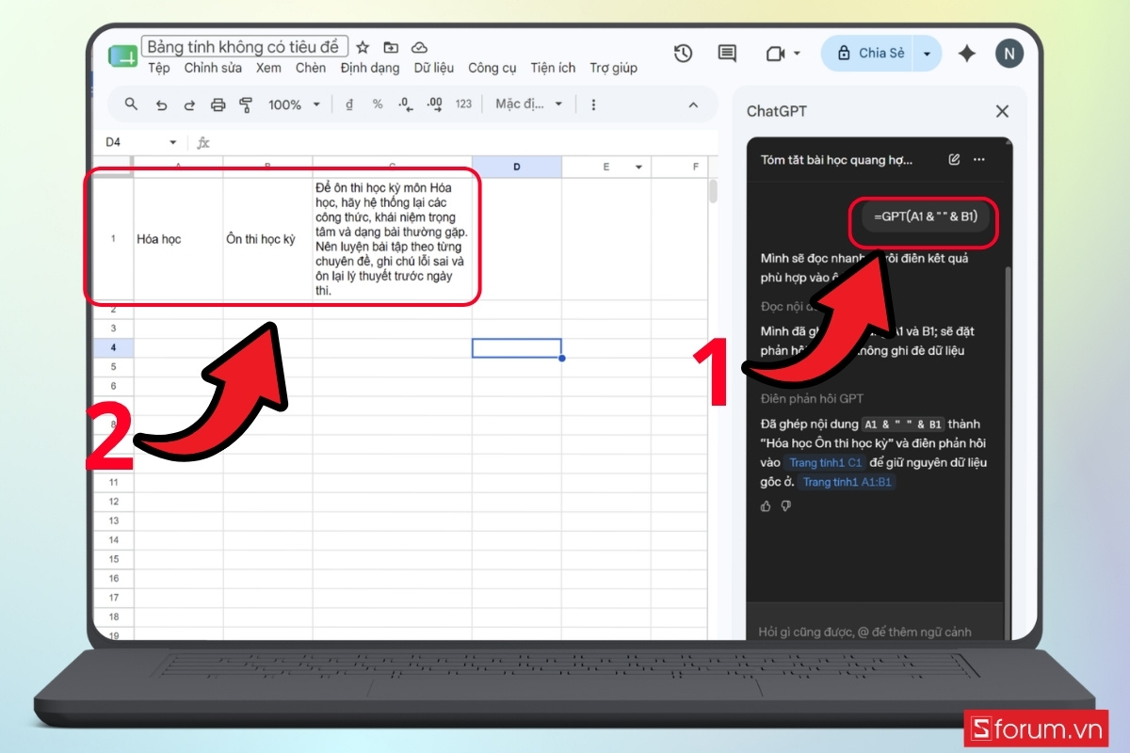Select the column D header
This screenshot has width=1130, height=753.
click(x=517, y=168)
